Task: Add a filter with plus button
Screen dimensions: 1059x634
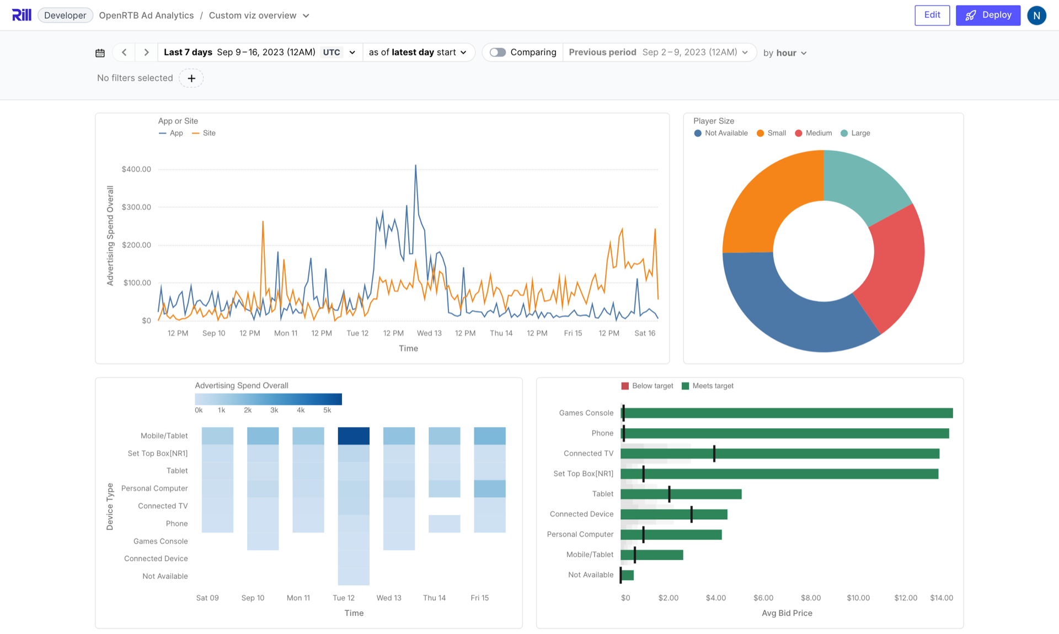Action: (191, 78)
